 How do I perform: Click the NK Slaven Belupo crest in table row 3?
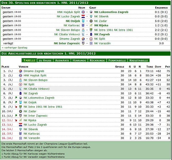pos(20,80)
